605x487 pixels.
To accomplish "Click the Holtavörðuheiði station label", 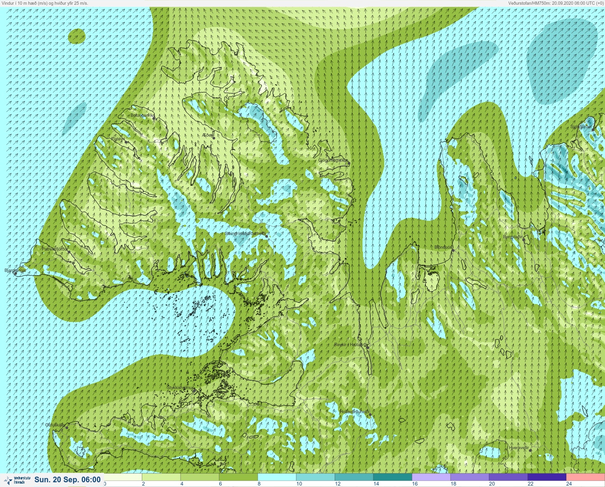I will coord(354,412).
